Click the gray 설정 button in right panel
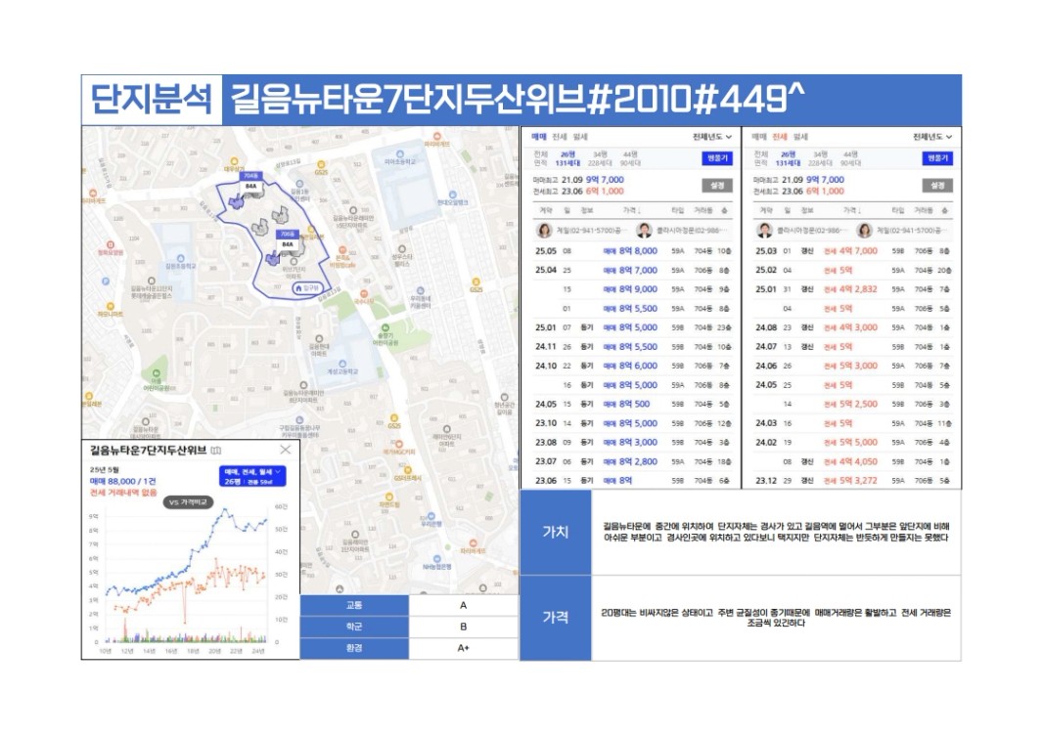This screenshot has width=1043, height=736. click(938, 186)
